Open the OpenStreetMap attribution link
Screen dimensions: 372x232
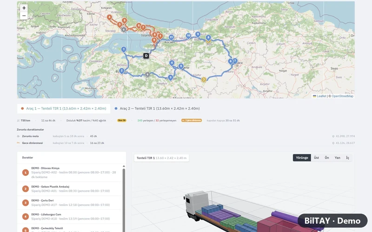(x=342, y=96)
